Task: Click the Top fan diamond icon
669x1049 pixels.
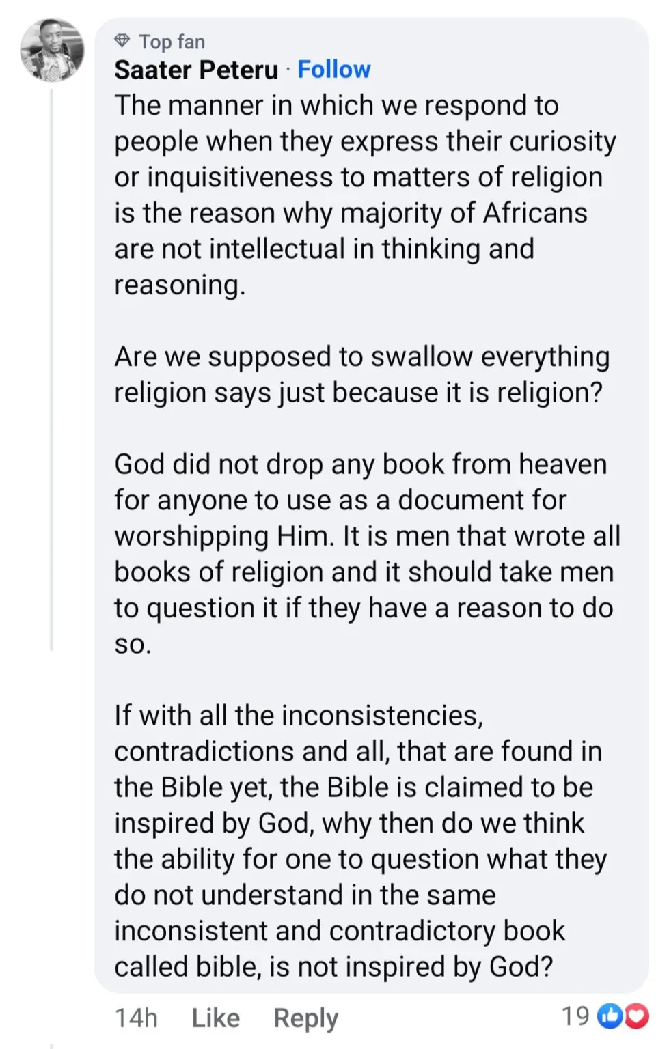Action: 122,41
